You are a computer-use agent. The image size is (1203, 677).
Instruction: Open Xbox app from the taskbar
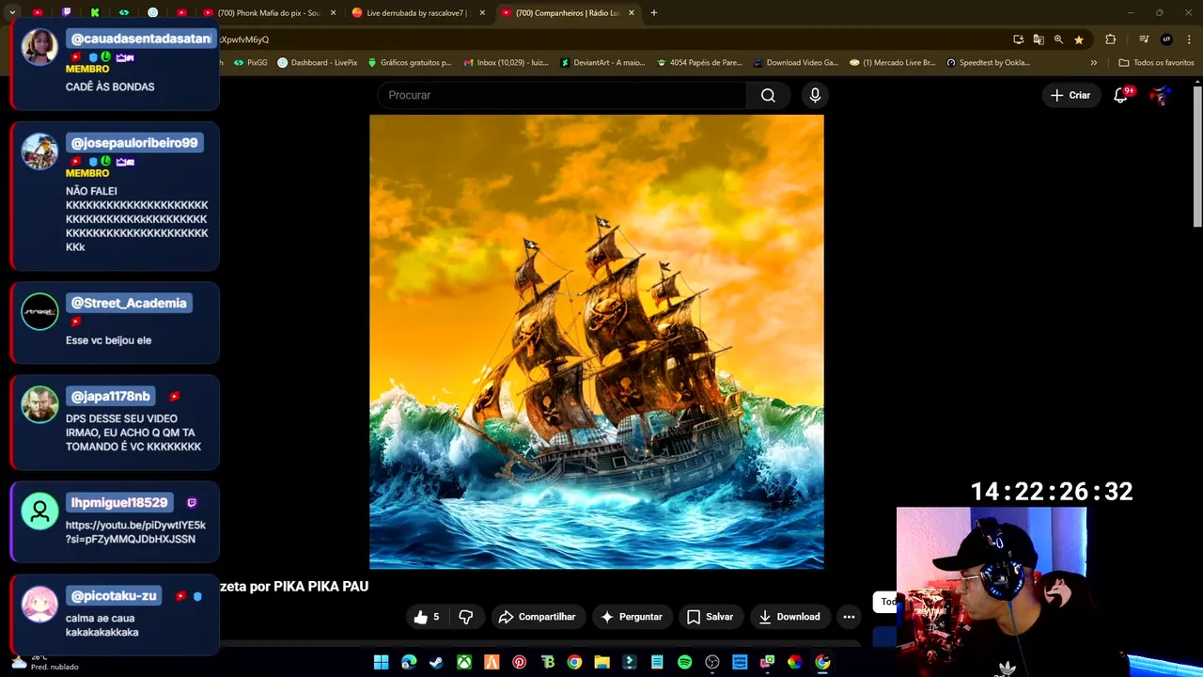click(463, 662)
